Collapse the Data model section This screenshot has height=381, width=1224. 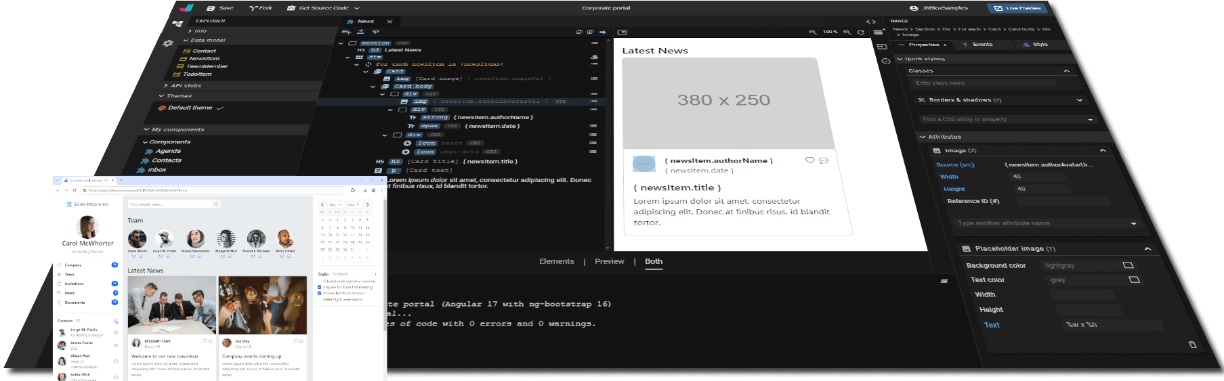click(204, 41)
